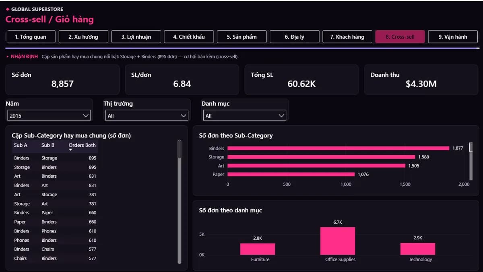Click the pink diamond Global Superstore logo
The width and height of the screenshot is (483, 272).
(x=8, y=9)
